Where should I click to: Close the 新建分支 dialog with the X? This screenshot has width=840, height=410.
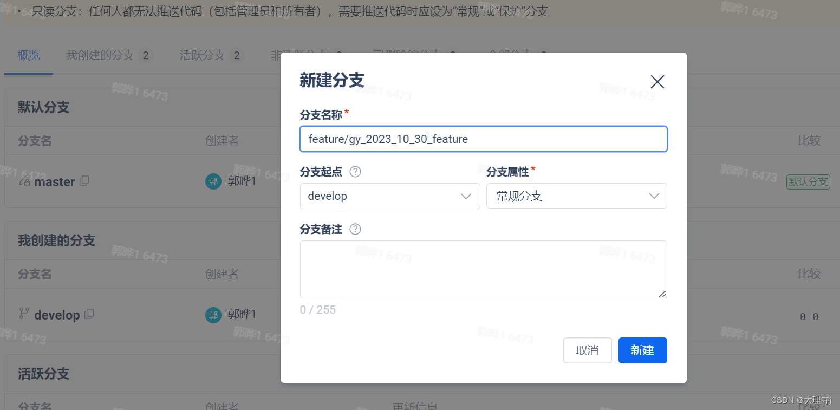point(657,82)
